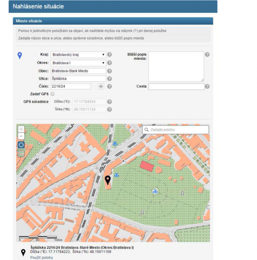Click the Zadajte polohu map search box
257x260 pixels.
pos(176,130)
